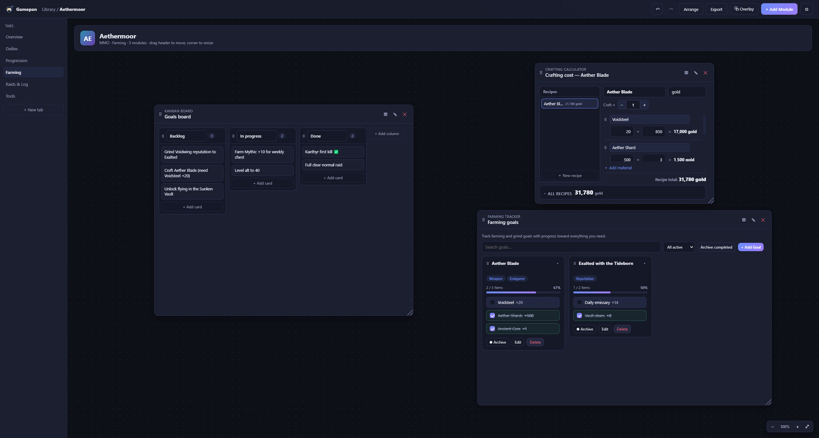Click edit pencil on Goals board module
This screenshot has height=438, width=819.
coord(395,114)
